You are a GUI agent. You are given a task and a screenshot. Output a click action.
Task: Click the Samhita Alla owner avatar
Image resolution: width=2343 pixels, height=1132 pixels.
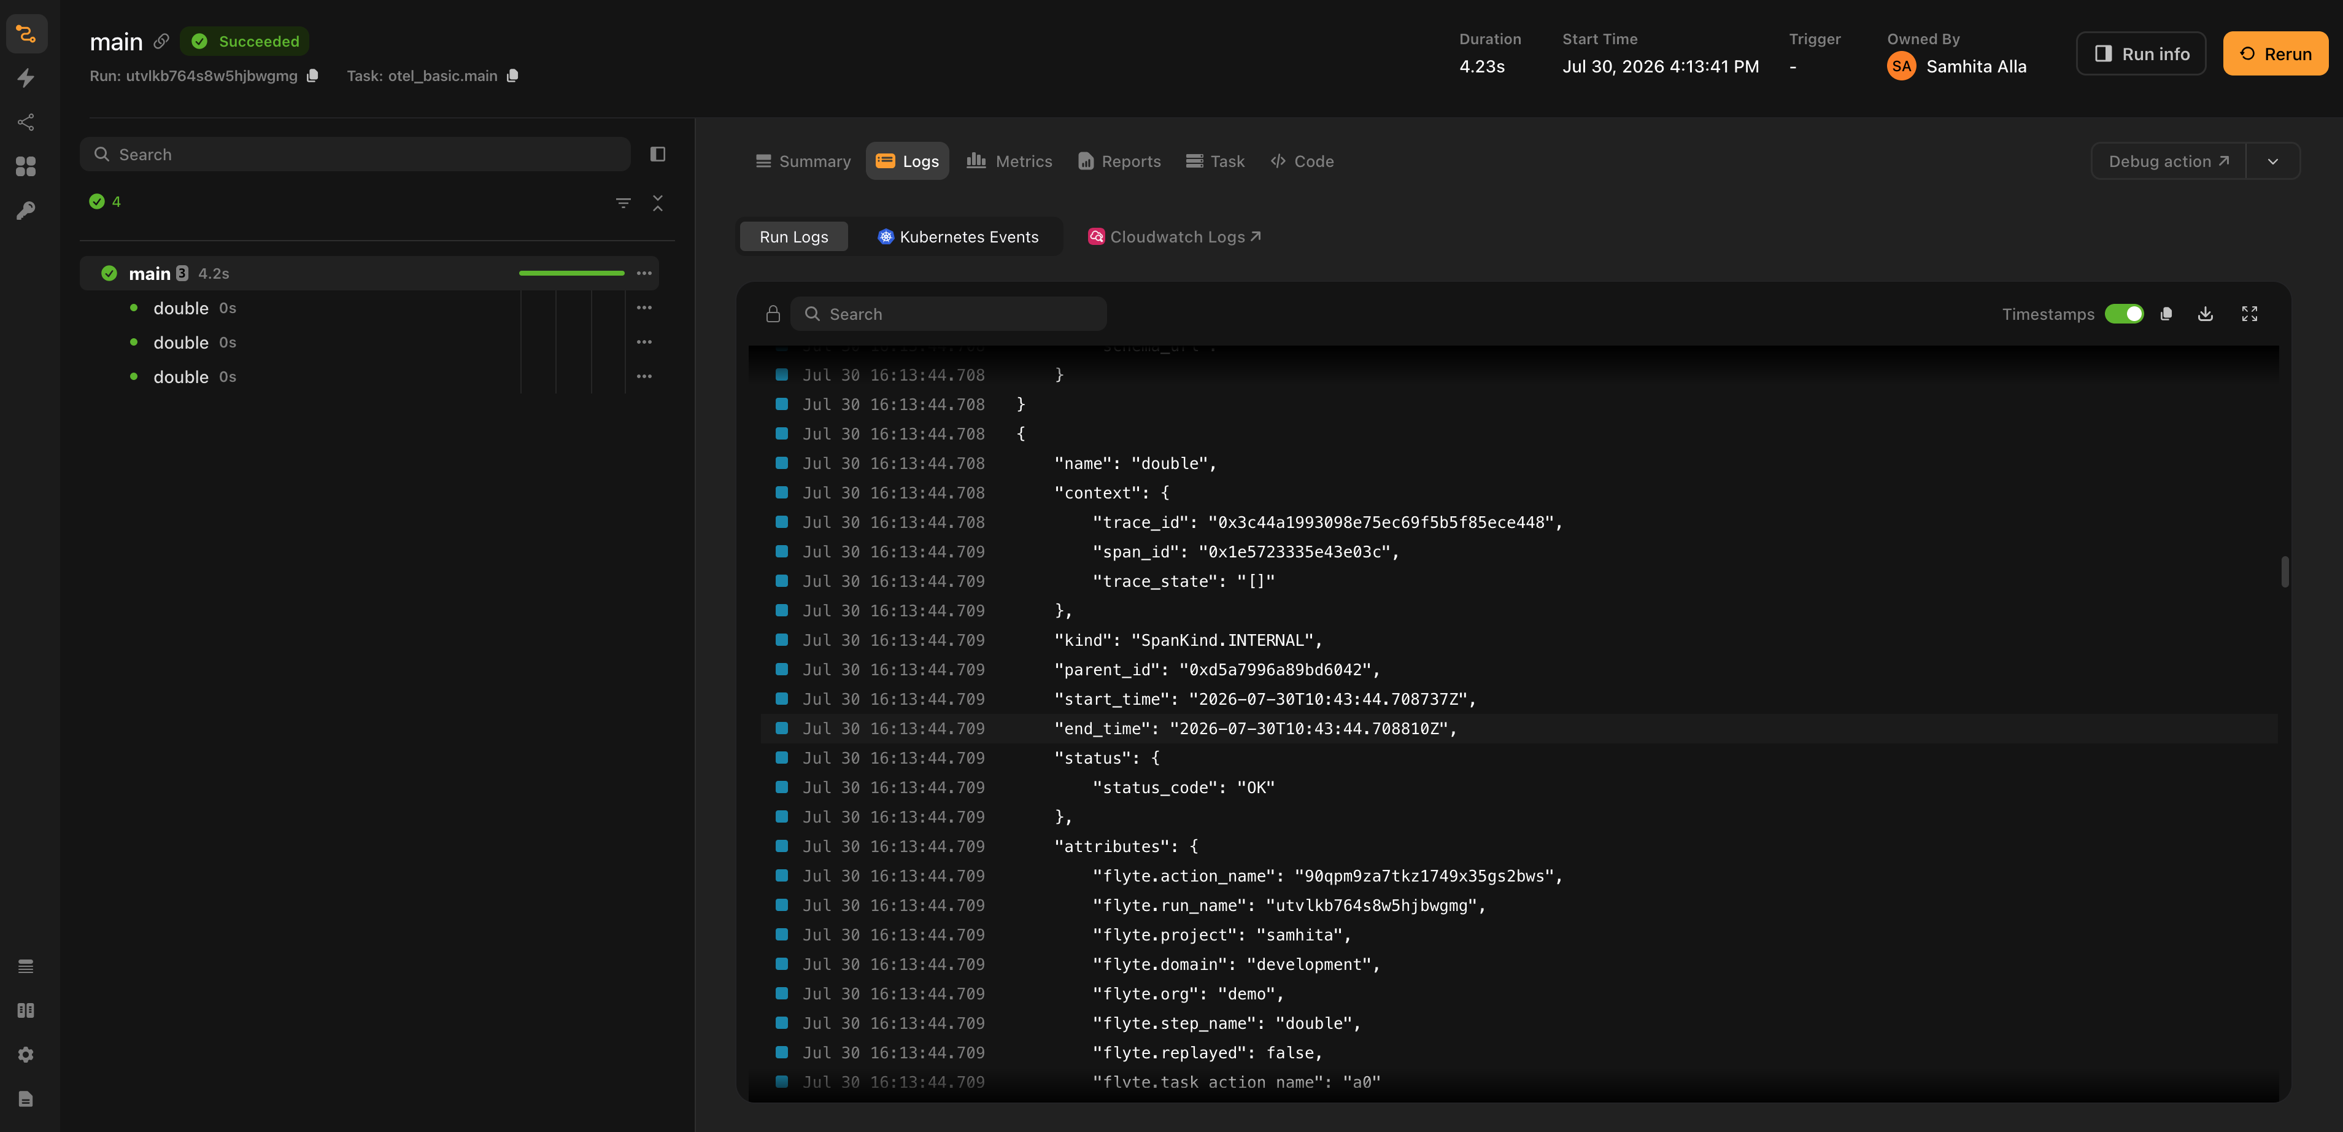pos(1901,66)
